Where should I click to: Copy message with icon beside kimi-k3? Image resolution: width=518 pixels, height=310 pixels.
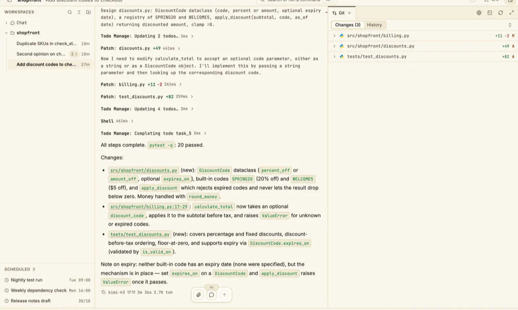point(104,292)
